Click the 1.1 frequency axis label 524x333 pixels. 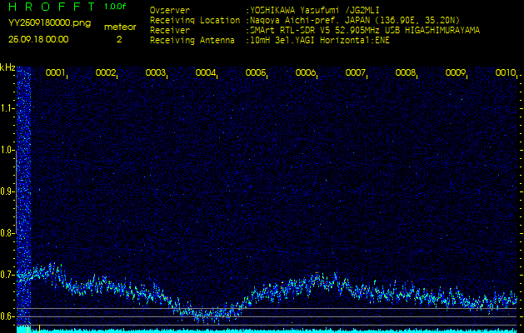[7, 107]
